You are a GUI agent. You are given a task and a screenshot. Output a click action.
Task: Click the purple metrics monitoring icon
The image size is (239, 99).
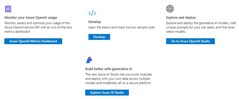click(x=8, y=9)
